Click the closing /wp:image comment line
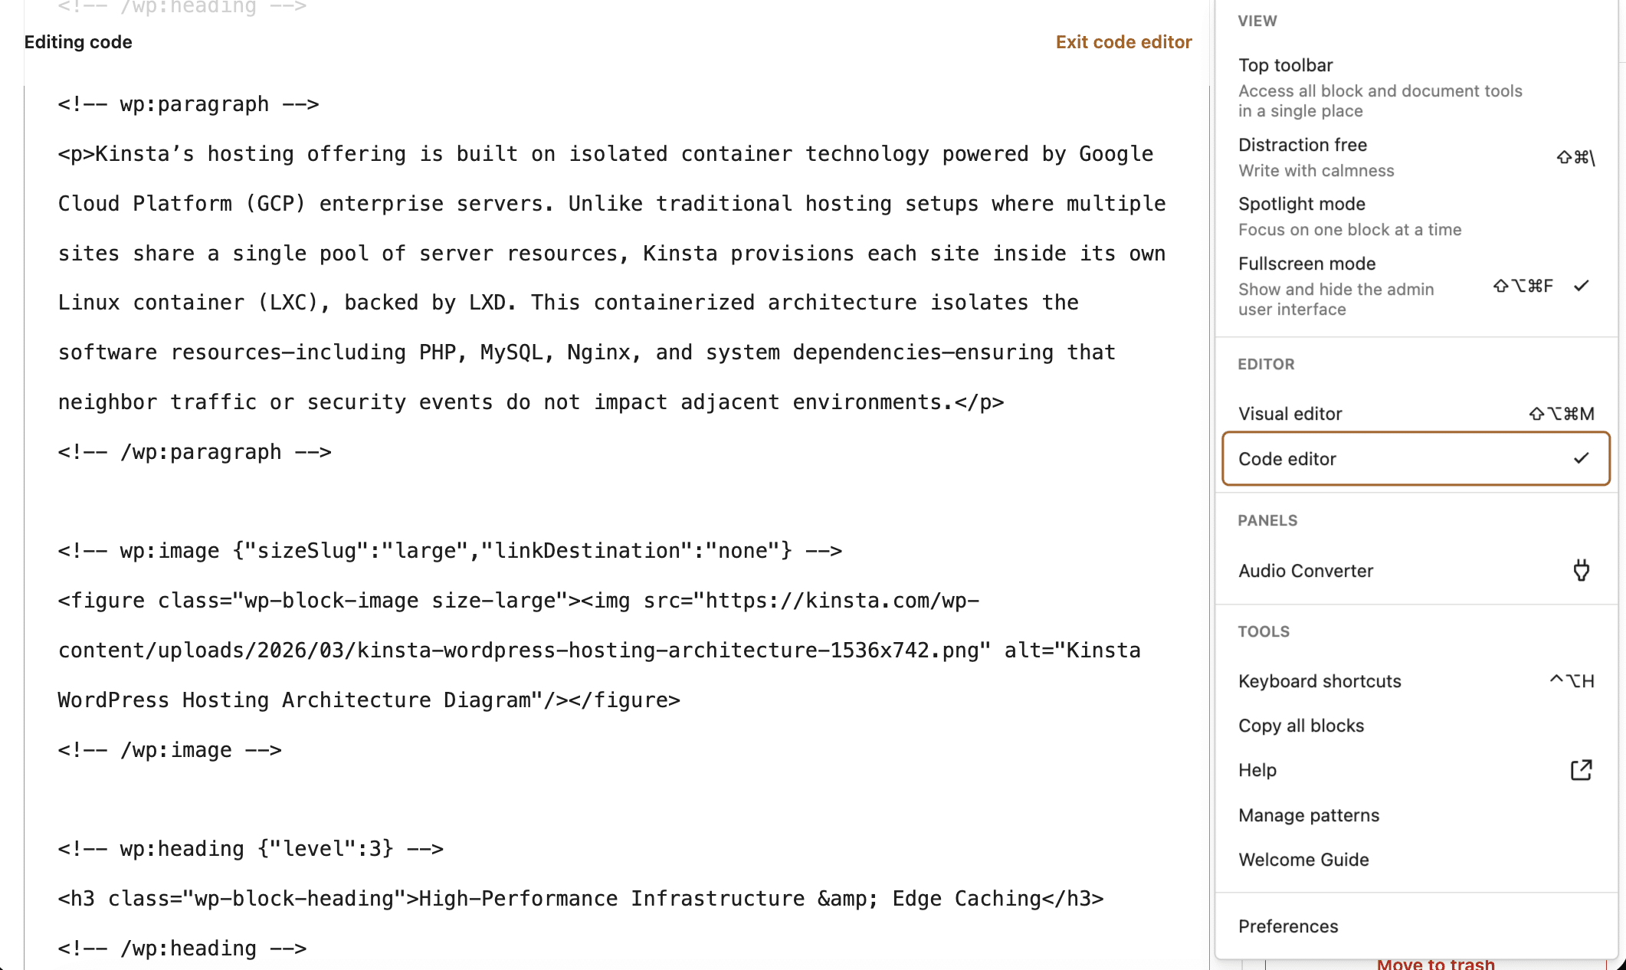The height and width of the screenshot is (970, 1626). click(170, 750)
